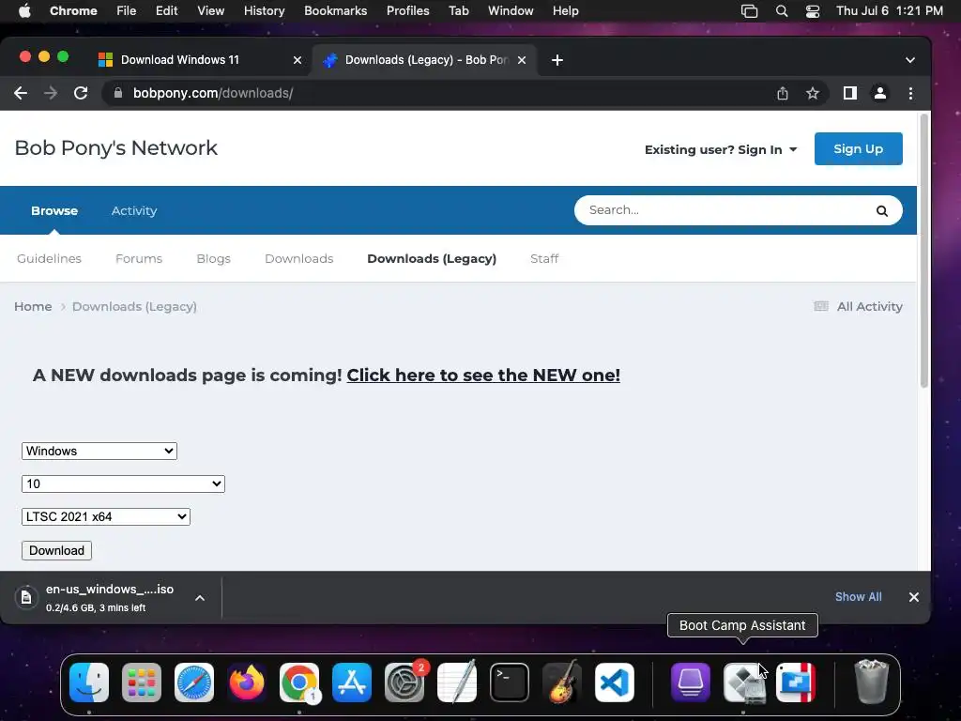Share this page via share icon

tap(782, 93)
